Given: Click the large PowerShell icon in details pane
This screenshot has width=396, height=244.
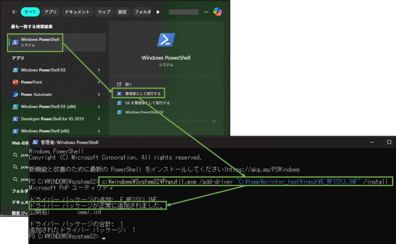Looking at the screenshot, I should (166, 40).
